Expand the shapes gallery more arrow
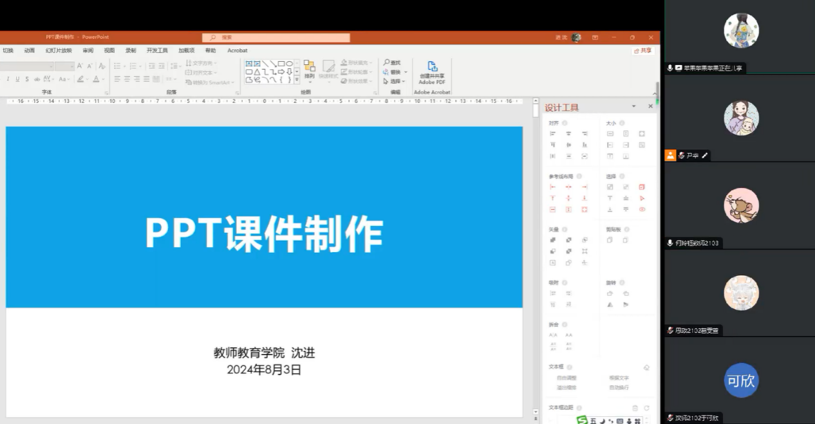This screenshot has width=815, height=424. click(297, 81)
